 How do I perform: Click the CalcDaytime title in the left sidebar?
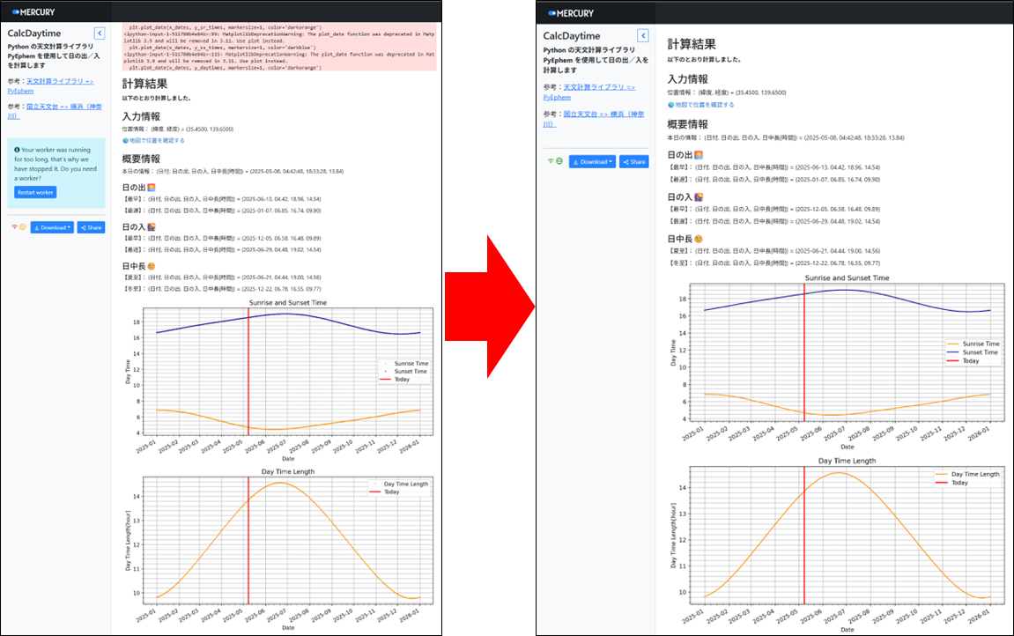tap(34, 33)
